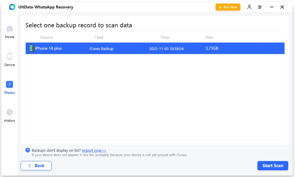Minimize the UltData window
295x177 pixels.
(272, 7)
